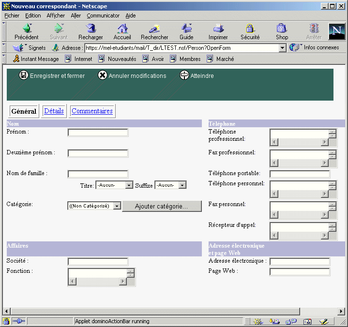The image size is (348, 327).
Task: Open the Rechercher search tool
Action: coord(154,29)
